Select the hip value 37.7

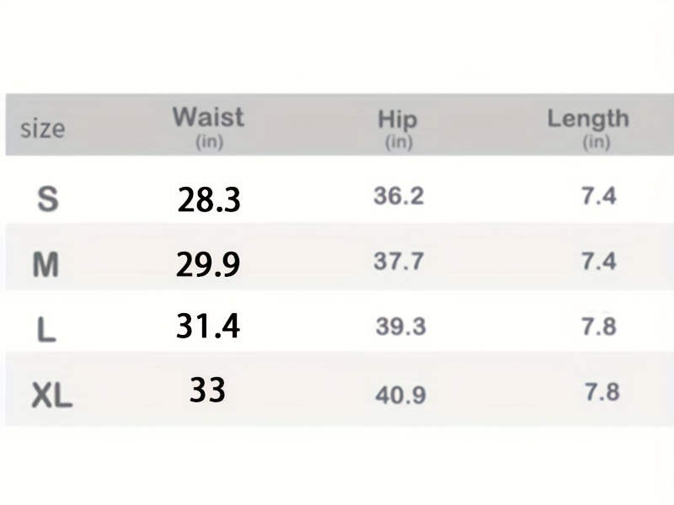point(399,262)
